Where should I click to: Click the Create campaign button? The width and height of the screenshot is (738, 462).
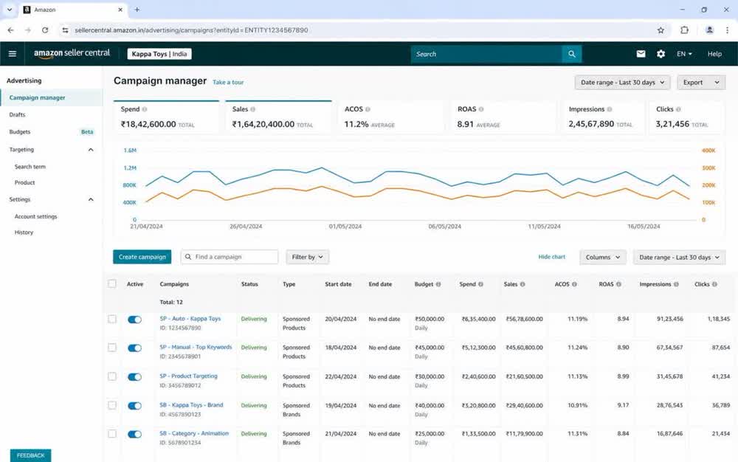coord(142,257)
